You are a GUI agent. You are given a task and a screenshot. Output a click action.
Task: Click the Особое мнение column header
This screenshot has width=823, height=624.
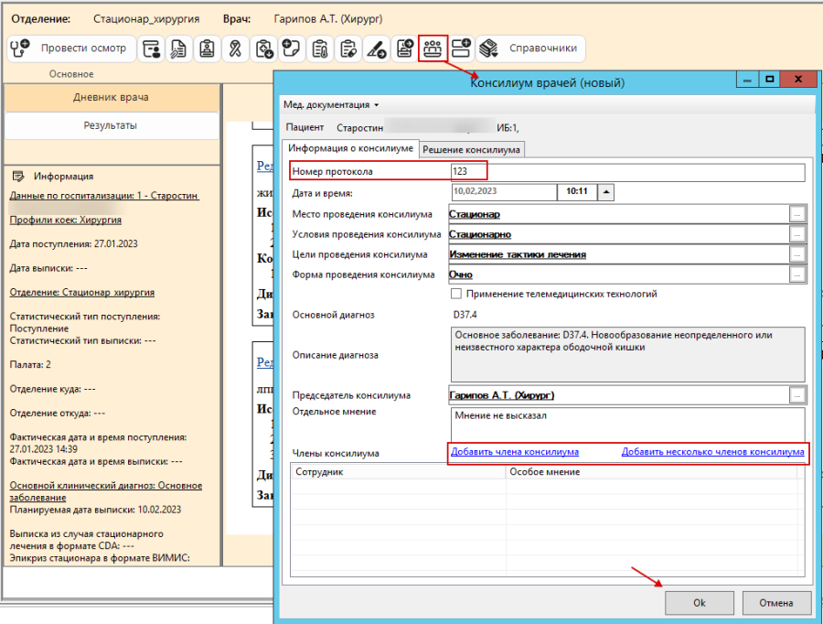pyautogui.click(x=651, y=472)
